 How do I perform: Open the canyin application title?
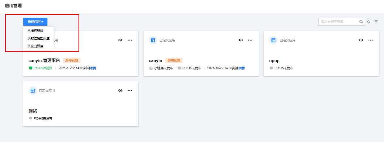pos(155,60)
